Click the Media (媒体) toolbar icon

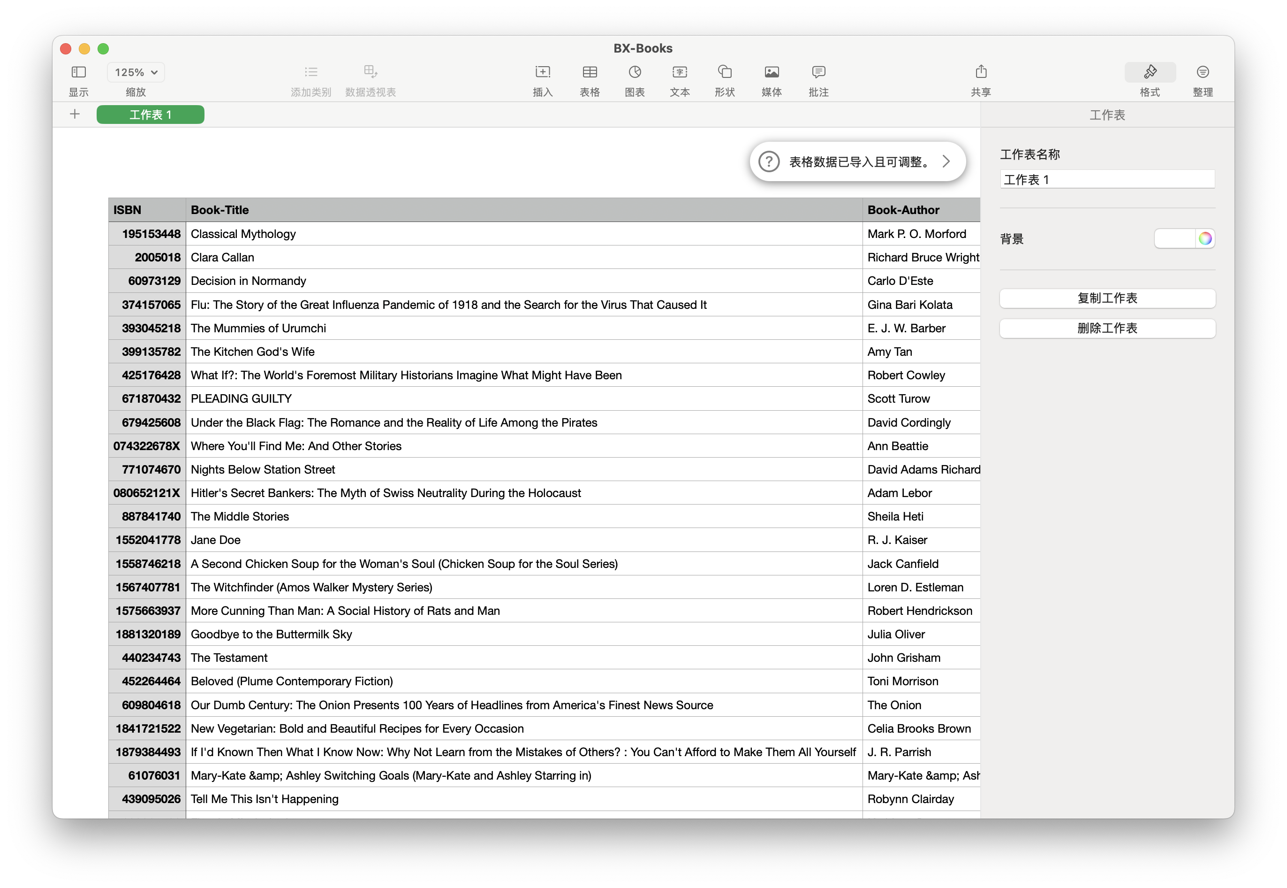pos(771,72)
